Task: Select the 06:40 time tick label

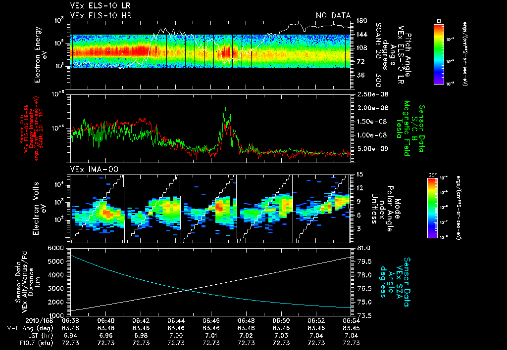Action: [105, 322]
